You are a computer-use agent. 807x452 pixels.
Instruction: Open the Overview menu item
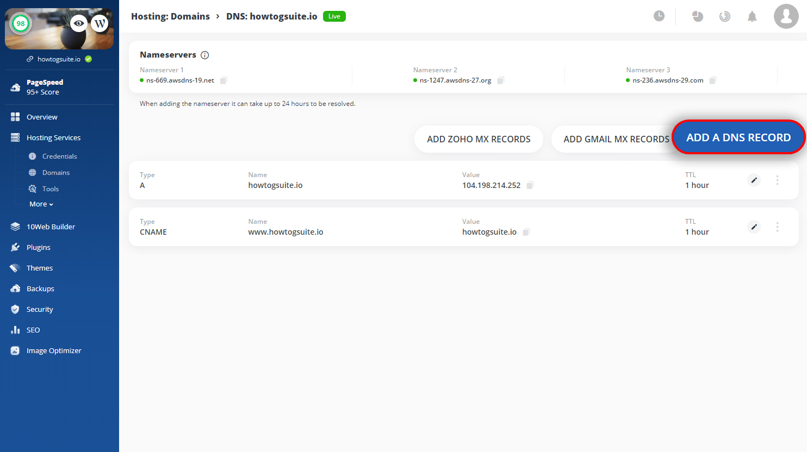pos(42,117)
